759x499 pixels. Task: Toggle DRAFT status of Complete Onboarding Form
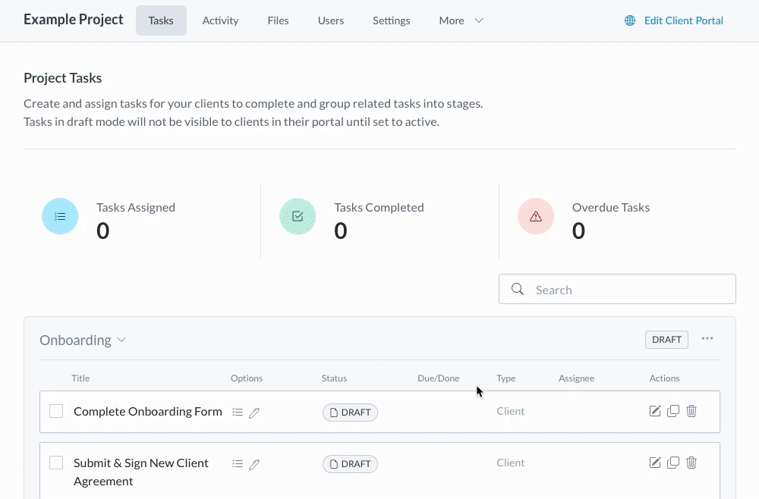click(x=350, y=413)
